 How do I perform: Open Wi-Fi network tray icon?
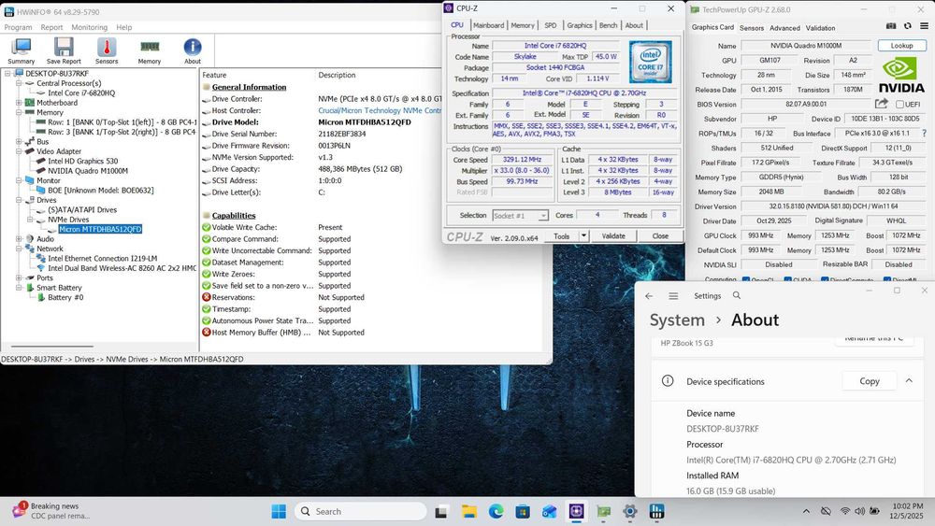click(845, 511)
